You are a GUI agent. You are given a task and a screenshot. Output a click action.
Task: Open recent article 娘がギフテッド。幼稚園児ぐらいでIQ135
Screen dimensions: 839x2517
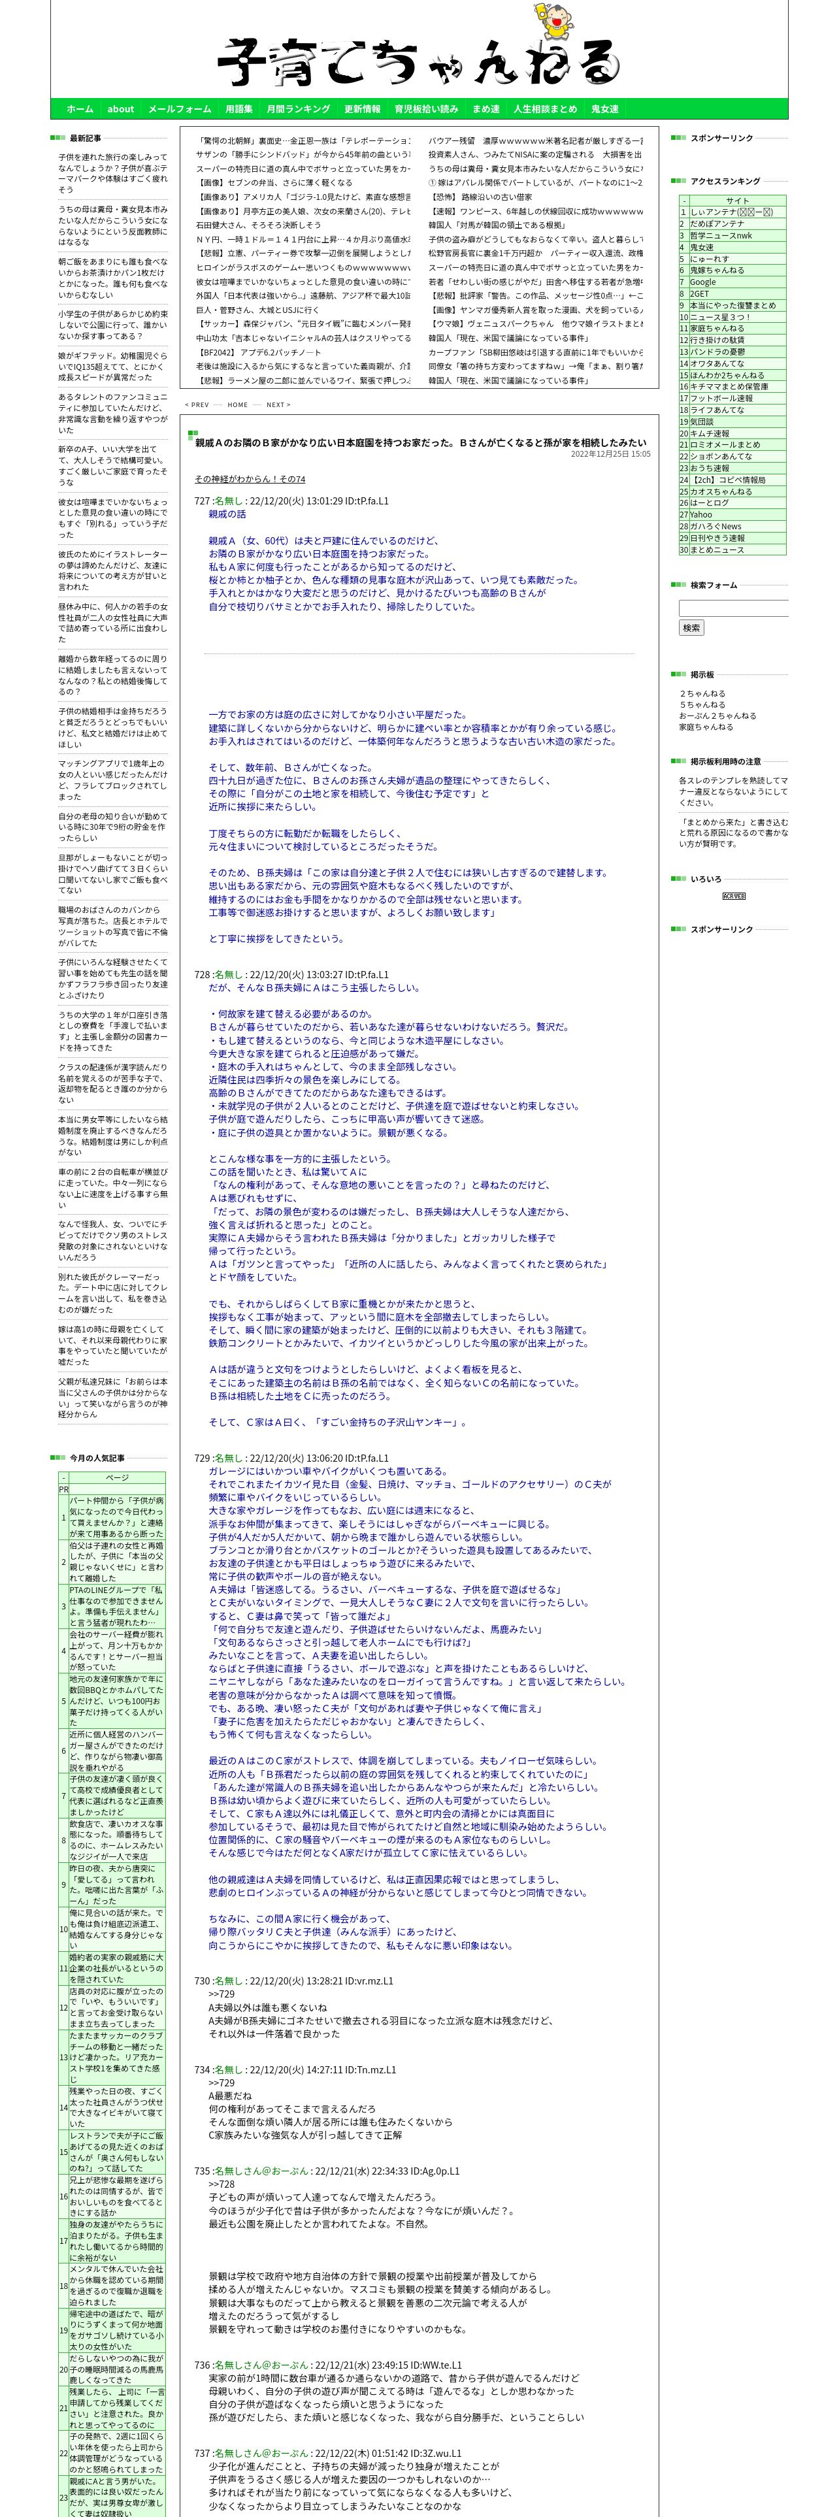pyautogui.click(x=112, y=367)
